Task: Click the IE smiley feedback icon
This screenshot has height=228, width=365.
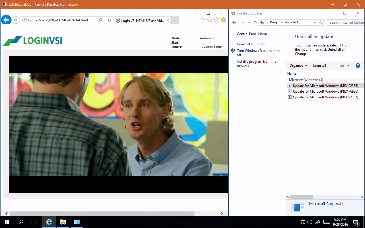Action: tap(223, 20)
